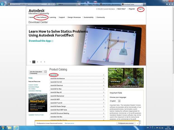Click the volume speaker tray icon
The image size is (174, 130).
[x=162, y=128]
